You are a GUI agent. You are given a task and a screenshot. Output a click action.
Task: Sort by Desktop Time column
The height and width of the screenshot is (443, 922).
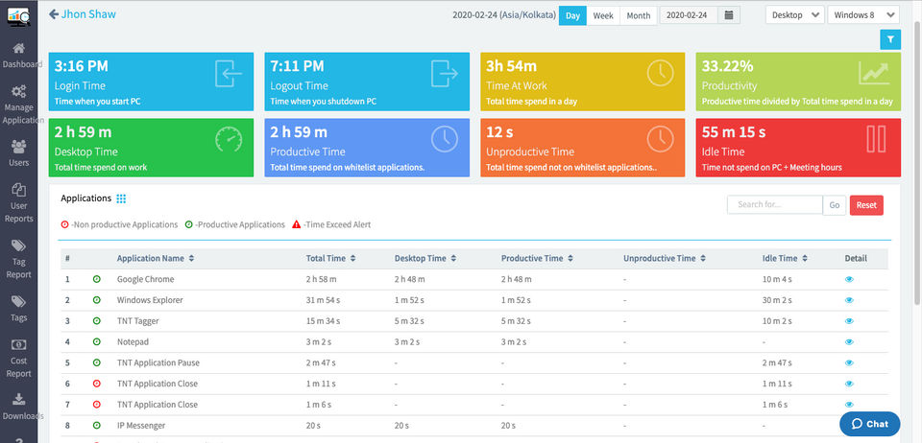(x=425, y=258)
